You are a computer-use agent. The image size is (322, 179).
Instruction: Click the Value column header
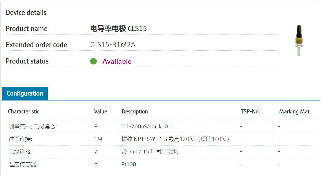click(100, 111)
